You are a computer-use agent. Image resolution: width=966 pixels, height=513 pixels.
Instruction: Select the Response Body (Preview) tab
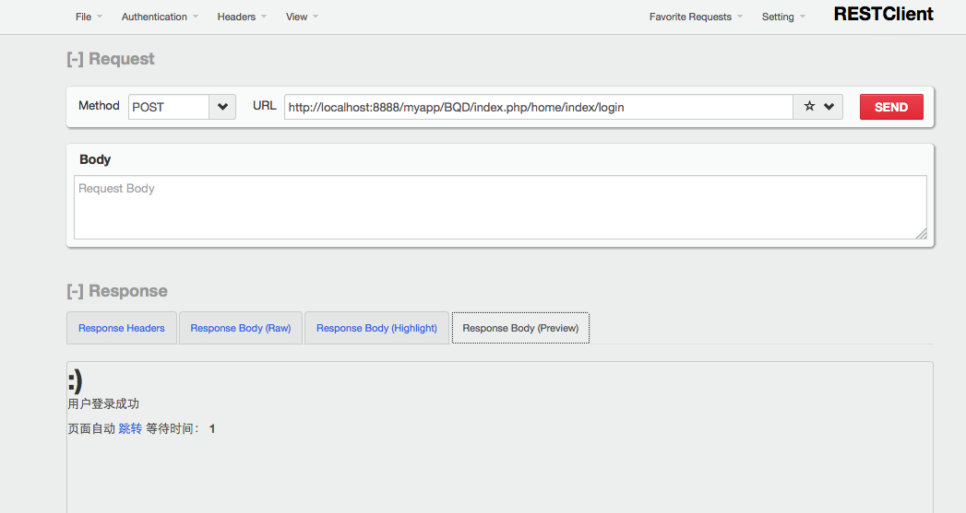(520, 328)
